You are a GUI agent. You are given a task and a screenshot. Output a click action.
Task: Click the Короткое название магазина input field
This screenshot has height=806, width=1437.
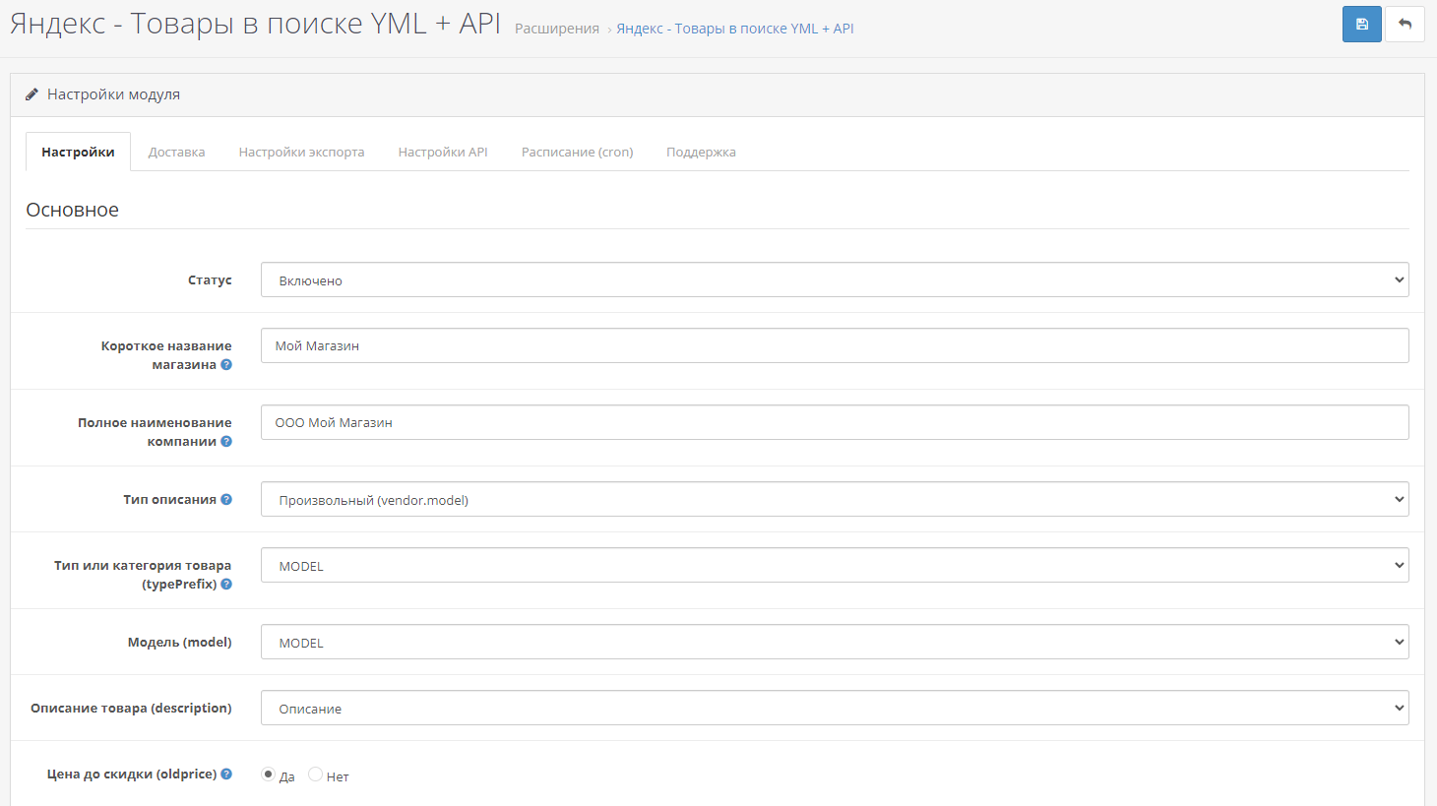pyautogui.click(x=835, y=345)
